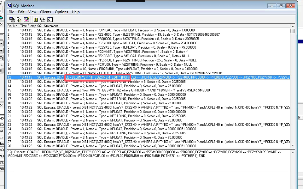Select row 22 in the log list
Screen dimensions: 303x189
point(149,120)
